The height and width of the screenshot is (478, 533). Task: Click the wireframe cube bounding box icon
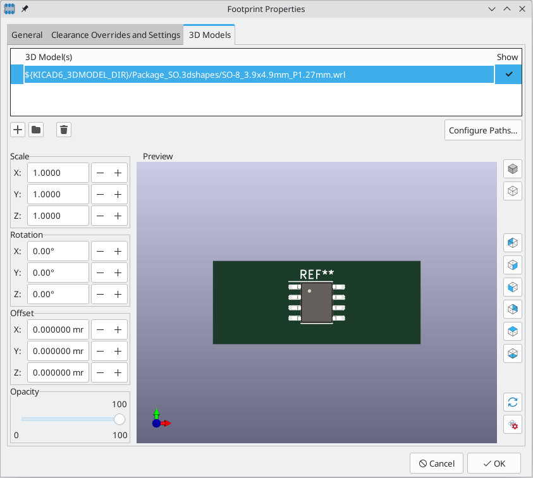point(513,191)
